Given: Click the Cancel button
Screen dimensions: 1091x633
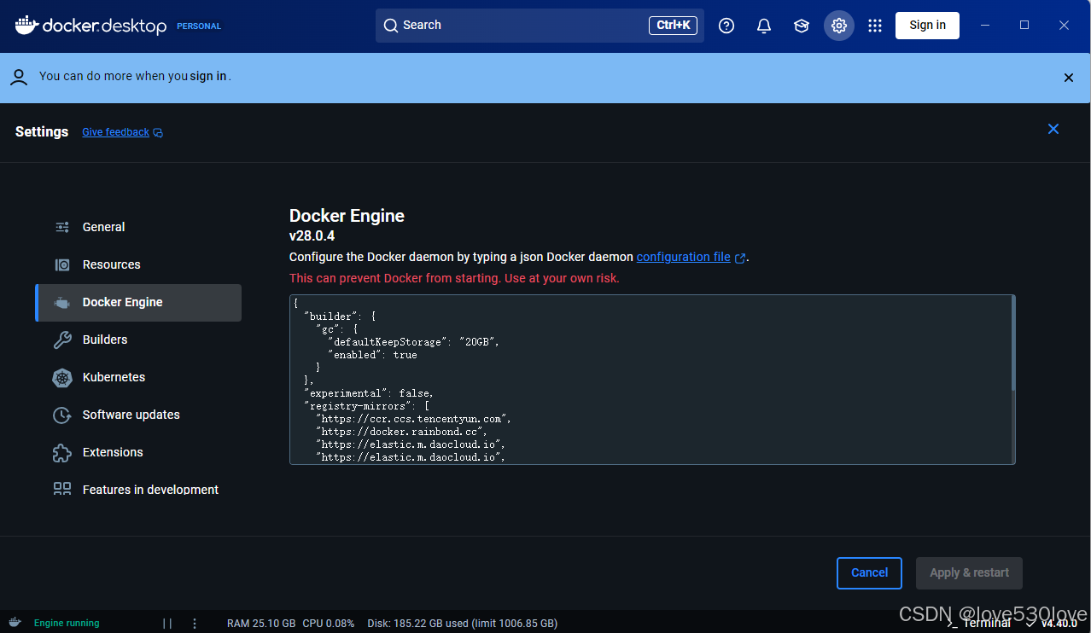Looking at the screenshot, I should click(869, 572).
